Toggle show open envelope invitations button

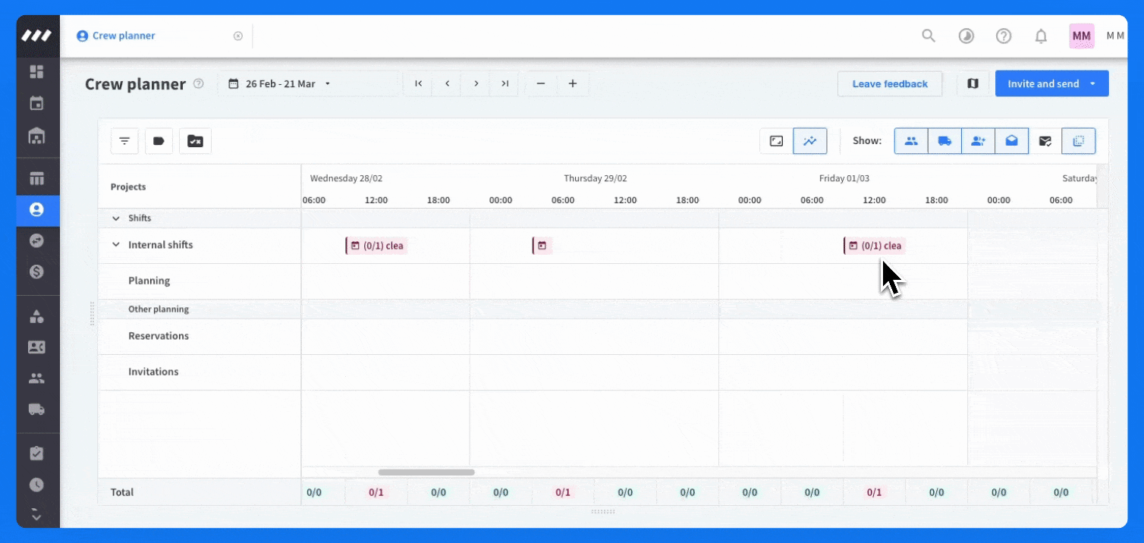(x=1011, y=141)
